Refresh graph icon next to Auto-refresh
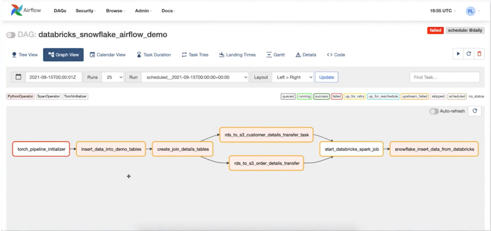 pos(475,111)
